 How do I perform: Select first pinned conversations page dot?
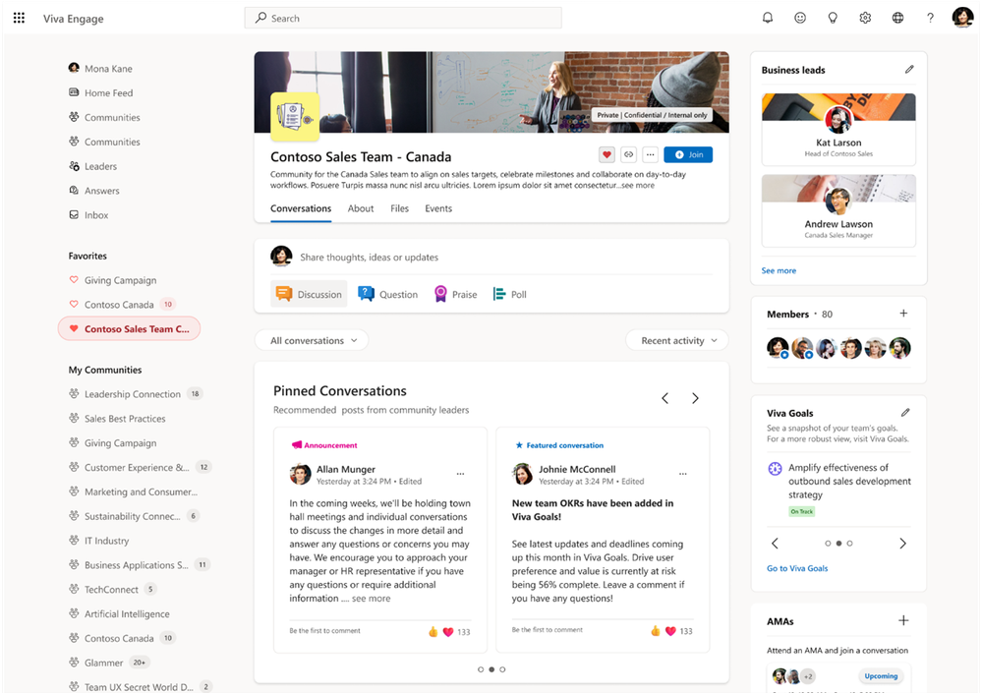click(x=481, y=669)
